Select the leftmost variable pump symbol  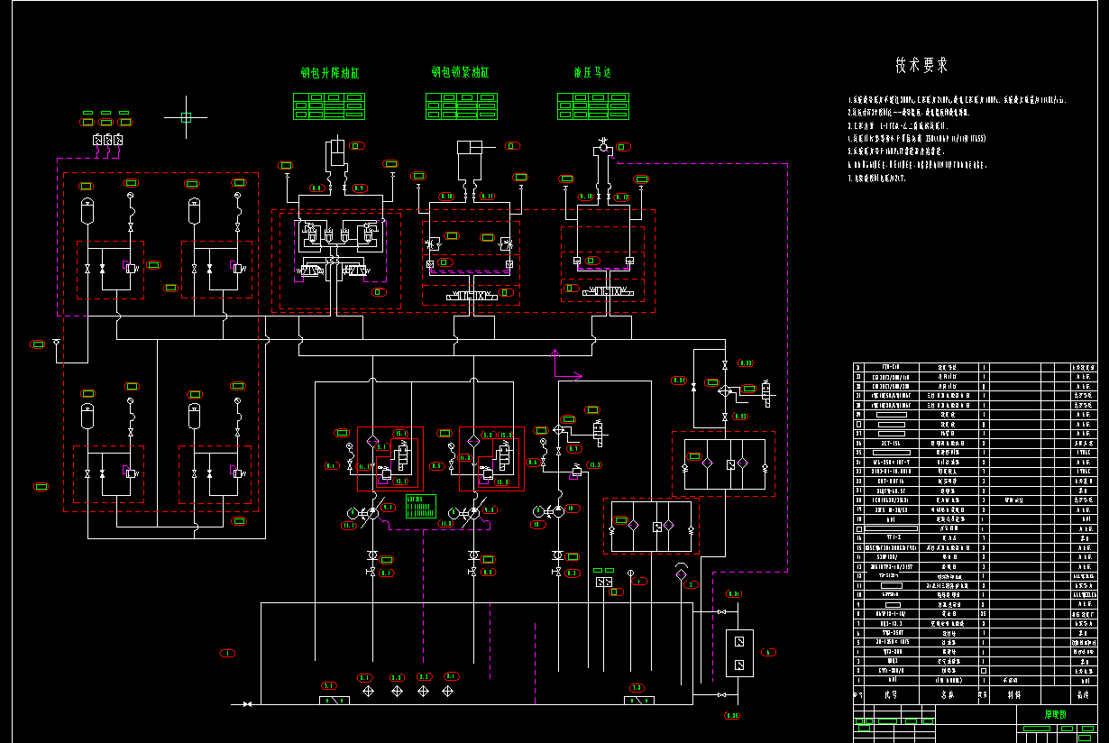click(371, 512)
